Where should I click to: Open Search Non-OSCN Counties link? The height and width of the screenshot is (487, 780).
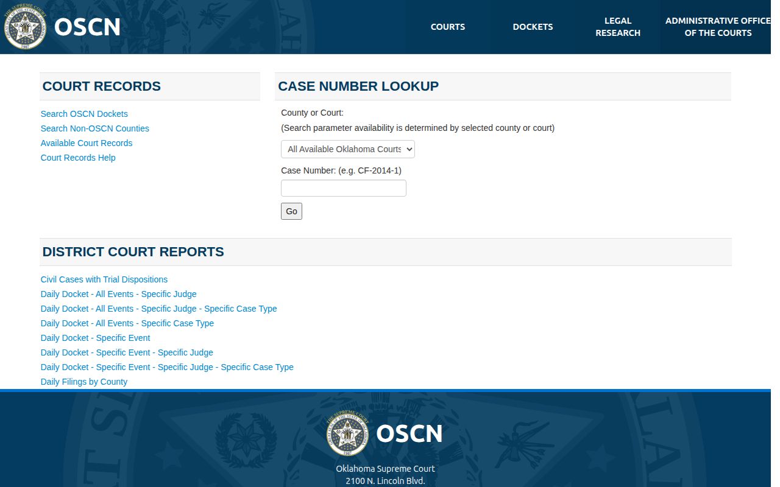pyautogui.click(x=95, y=128)
